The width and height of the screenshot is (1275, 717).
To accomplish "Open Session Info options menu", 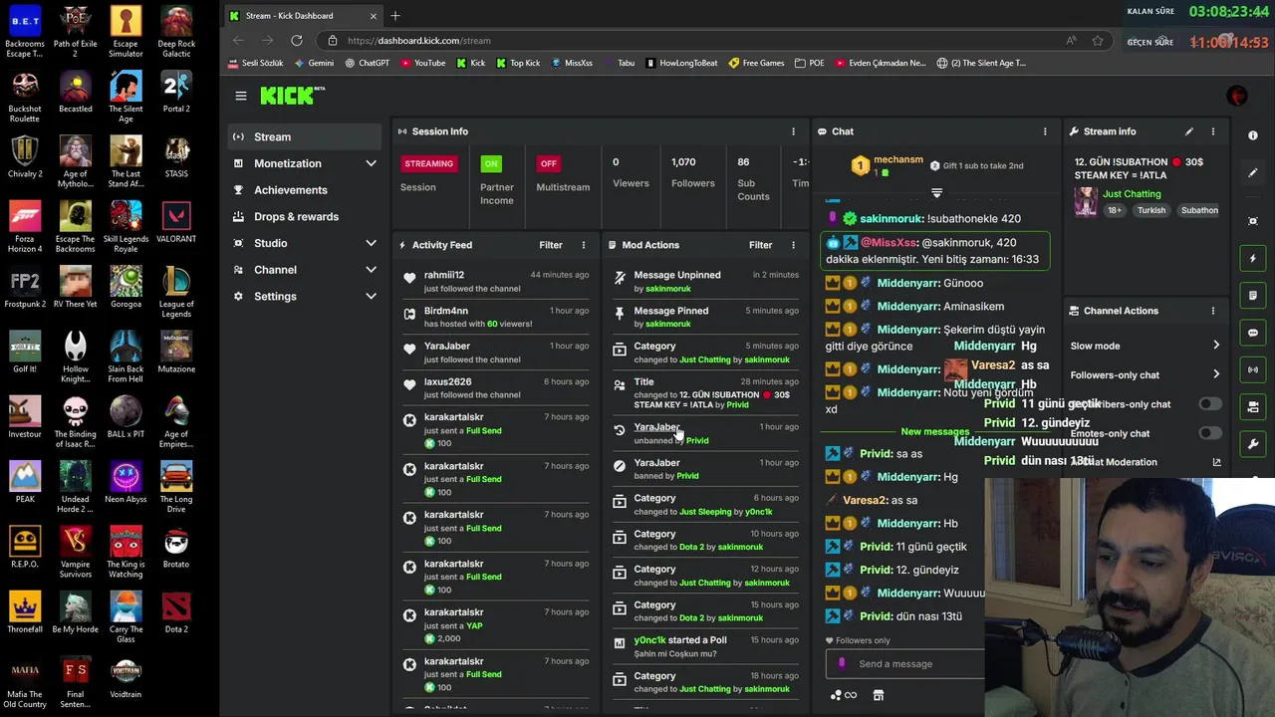I will tap(794, 131).
